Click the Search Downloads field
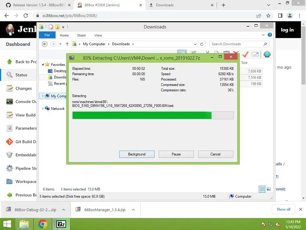Image resolution: width=306 pixels, height=230 pixels. (239, 44)
